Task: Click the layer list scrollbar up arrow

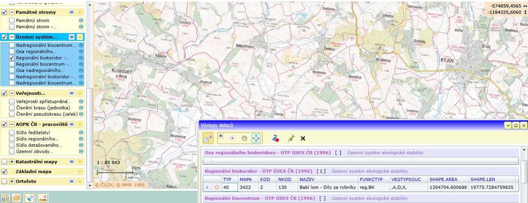Action: [90, 5]
